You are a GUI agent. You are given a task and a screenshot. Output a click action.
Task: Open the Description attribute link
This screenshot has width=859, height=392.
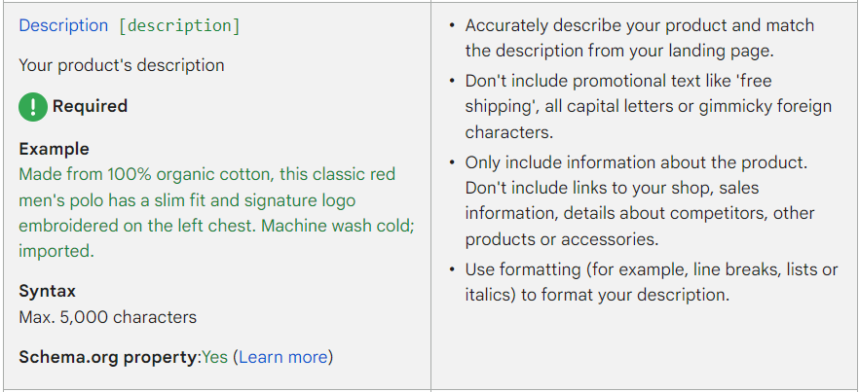click(x=63, y=25)
